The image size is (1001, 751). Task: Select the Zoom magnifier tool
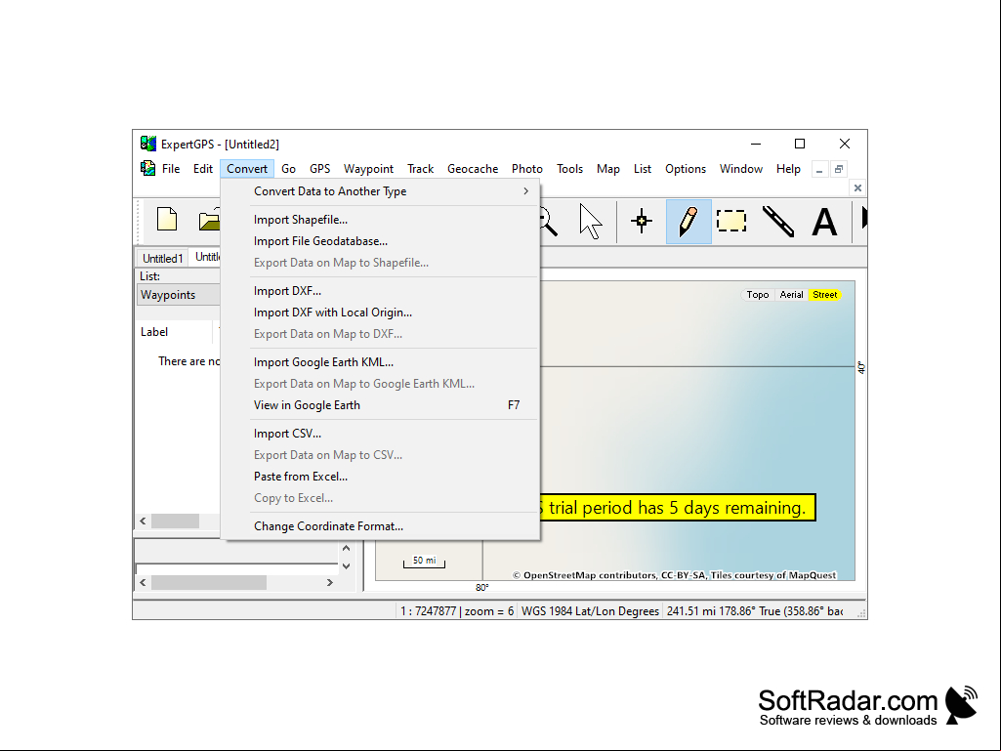click(549, 221)
